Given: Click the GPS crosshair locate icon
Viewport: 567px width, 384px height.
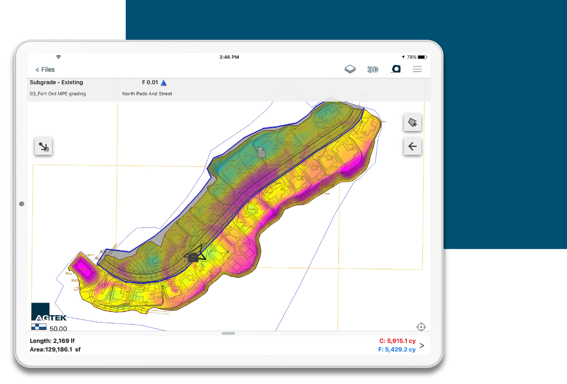Looking at the screenshot, I should (421, 327).
